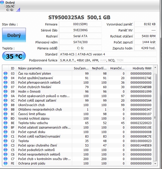Click the Standard field ATA8-ACS
This screenshot has width=162, height=169.
pos(108,54)
